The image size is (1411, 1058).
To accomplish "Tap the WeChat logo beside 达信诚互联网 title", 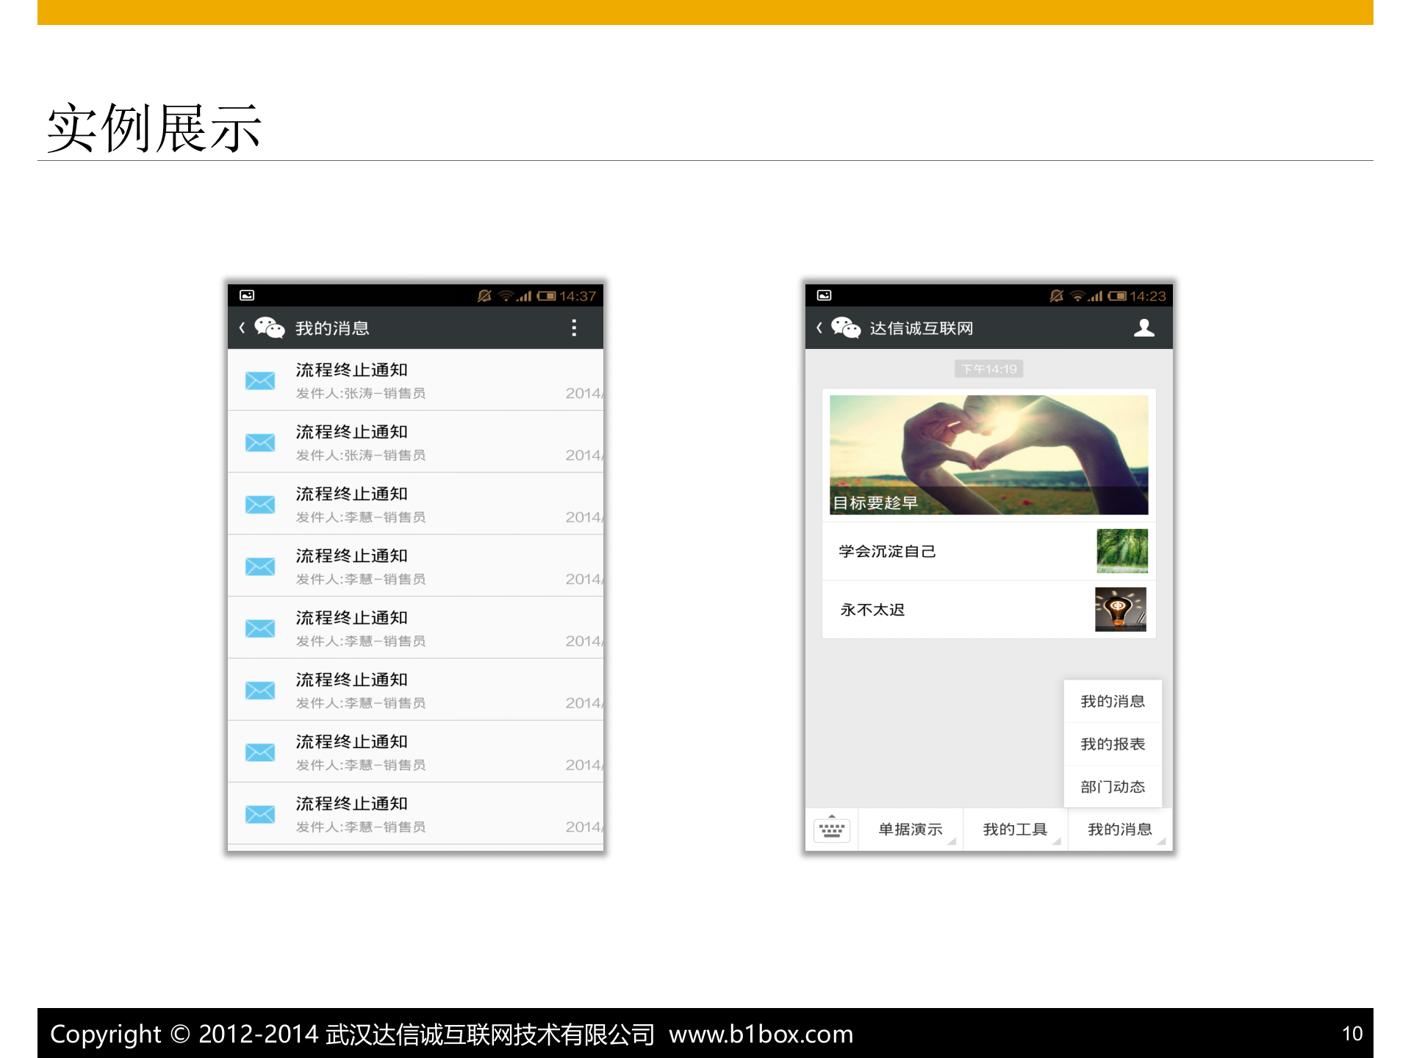I will (846, 328).
